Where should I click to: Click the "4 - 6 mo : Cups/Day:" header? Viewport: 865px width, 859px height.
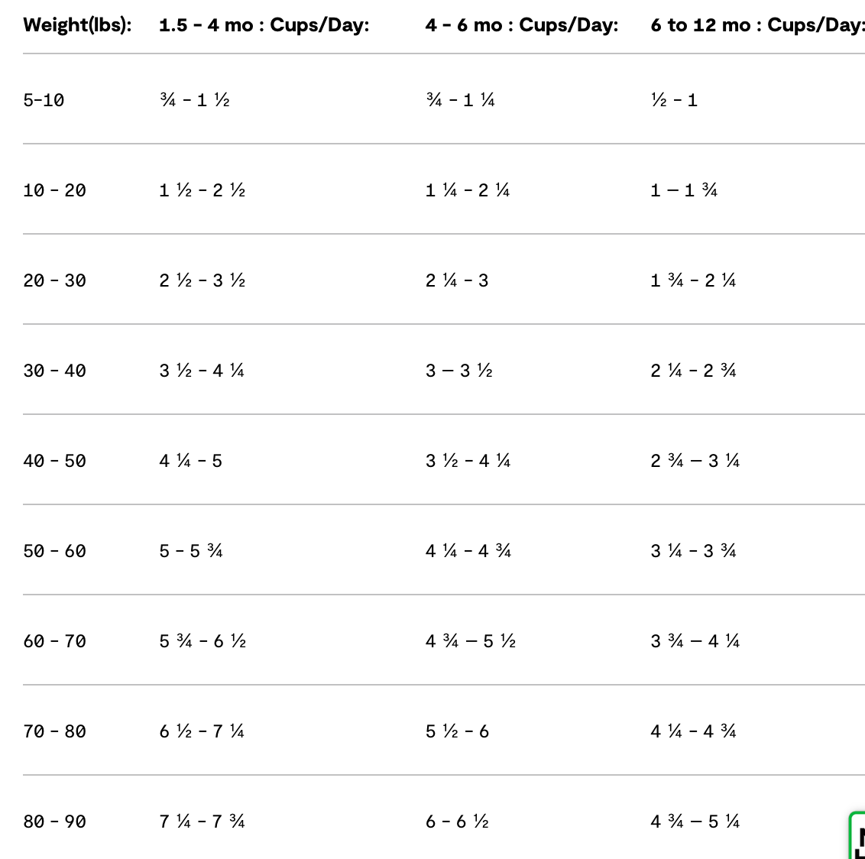click(521, 25)
